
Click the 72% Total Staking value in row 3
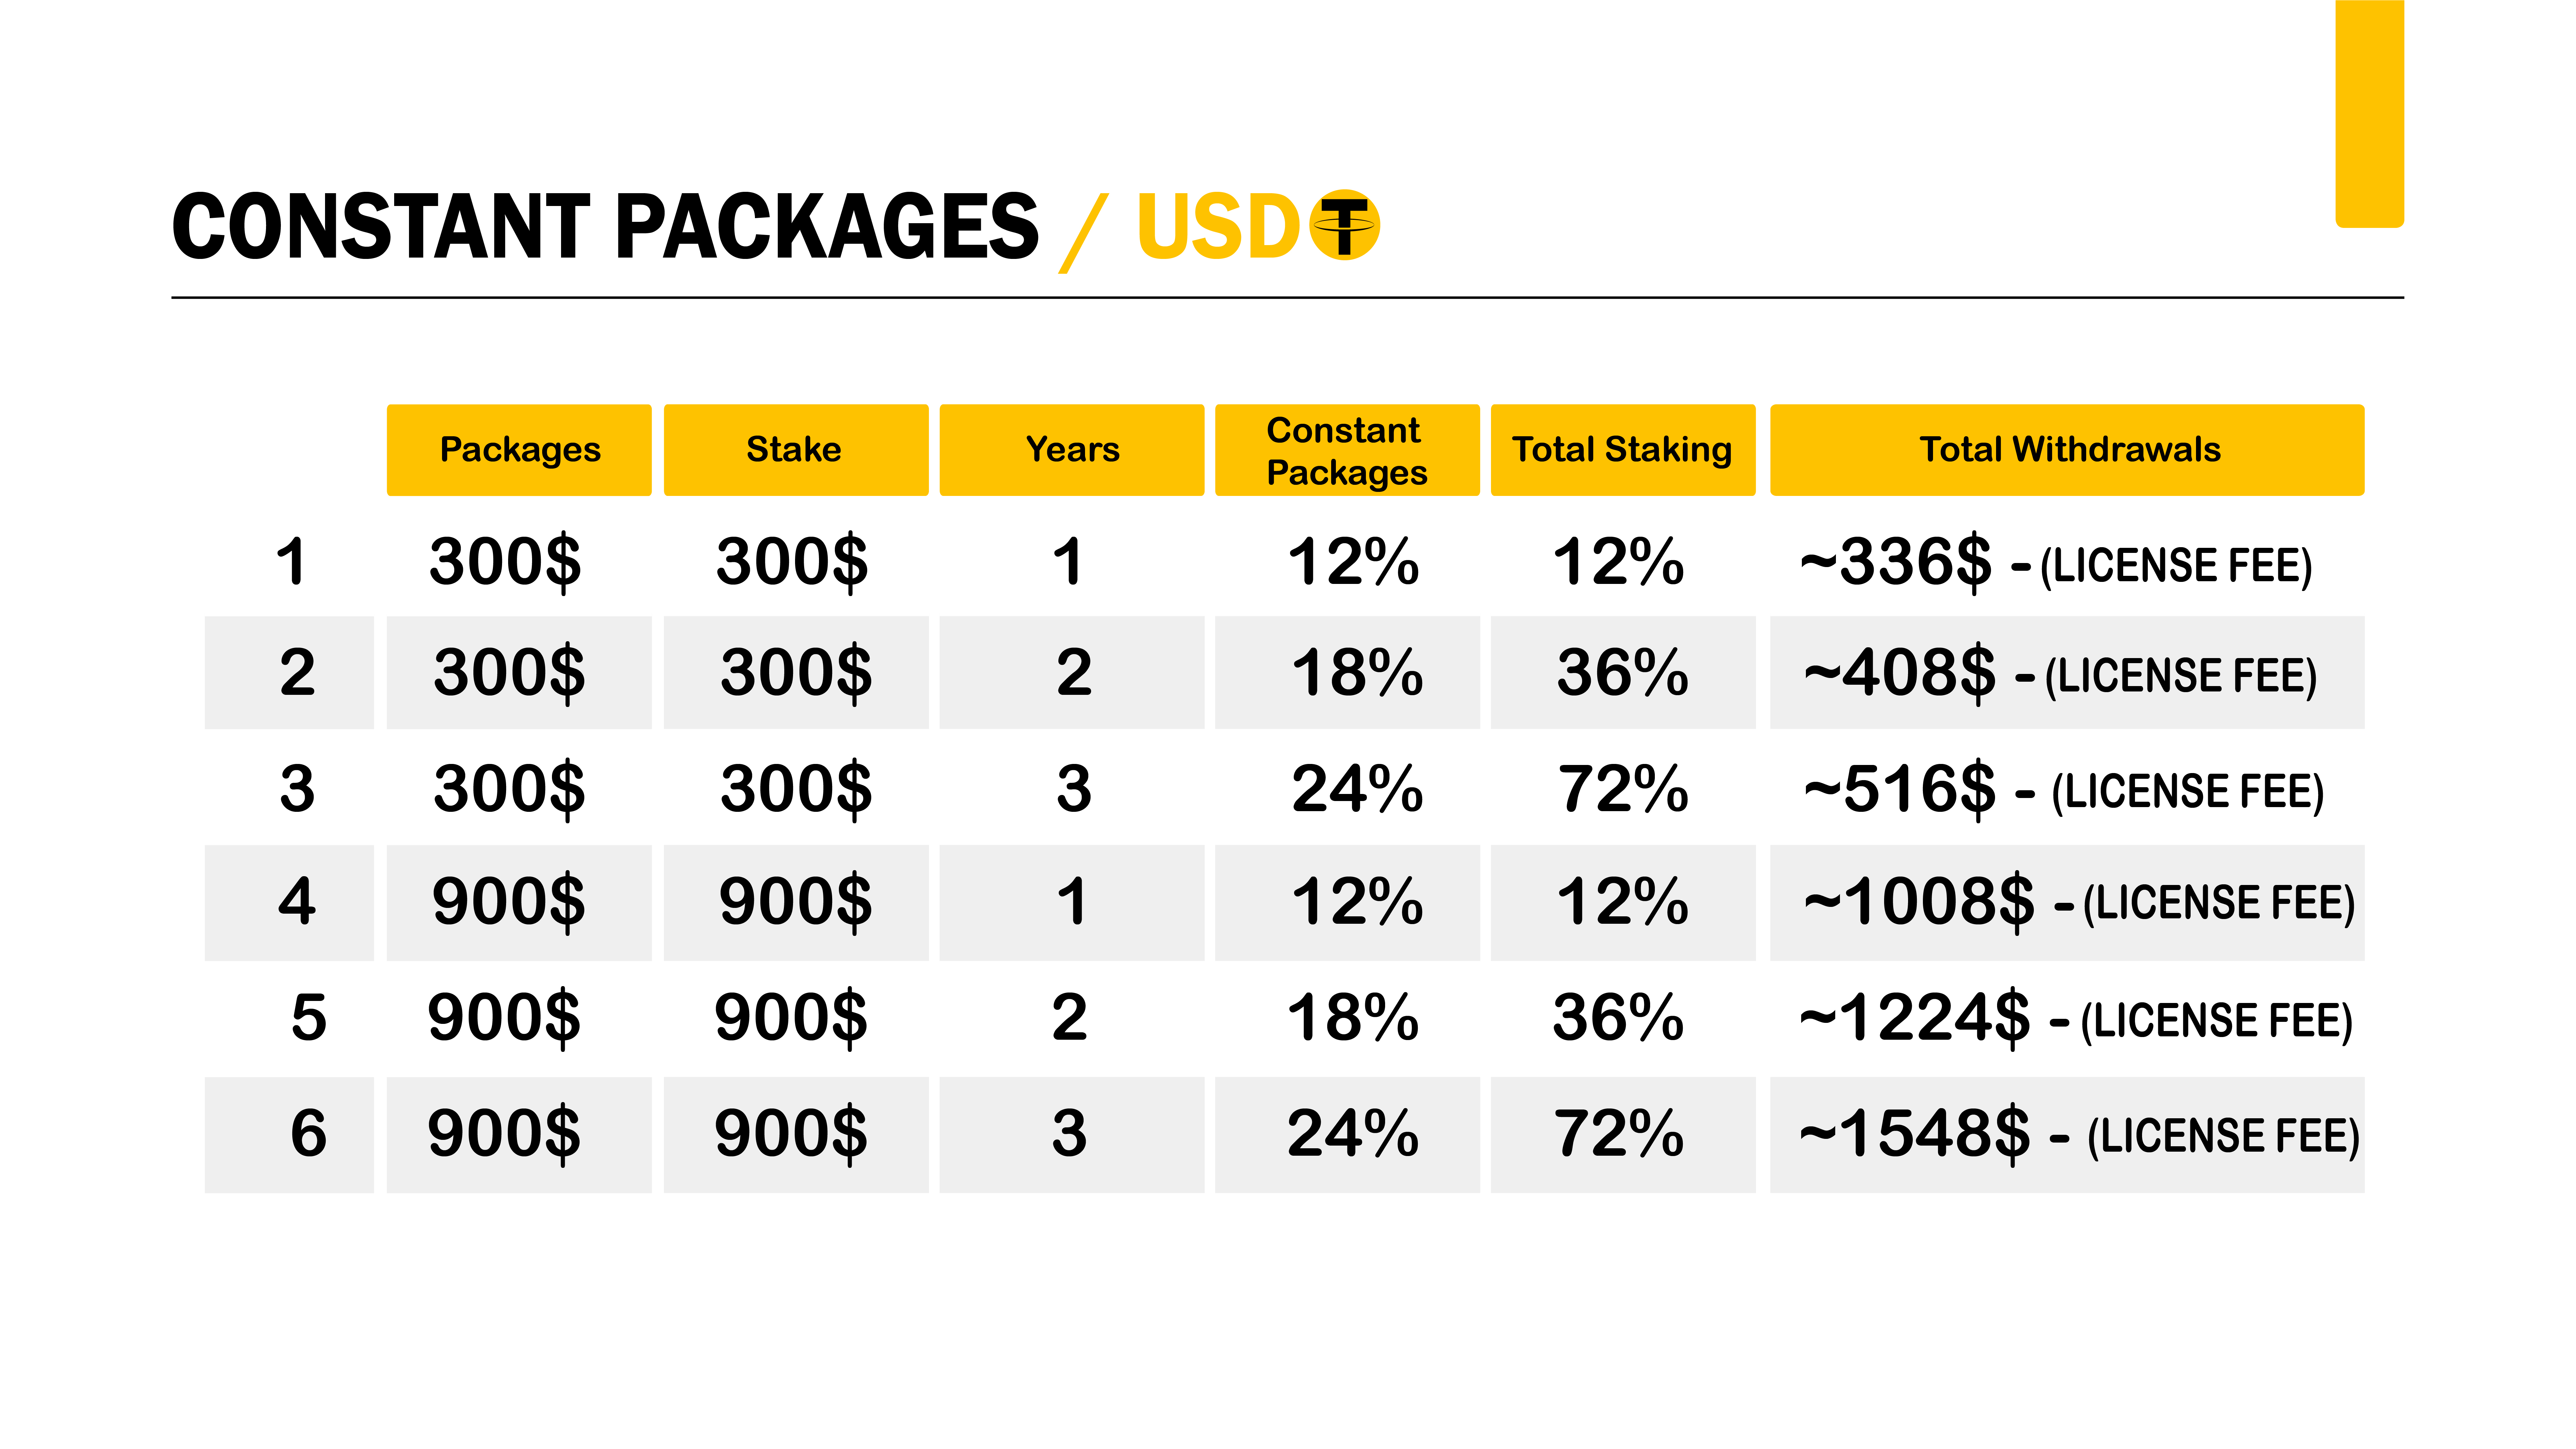pyautogui.click(x=1622, y=790)
